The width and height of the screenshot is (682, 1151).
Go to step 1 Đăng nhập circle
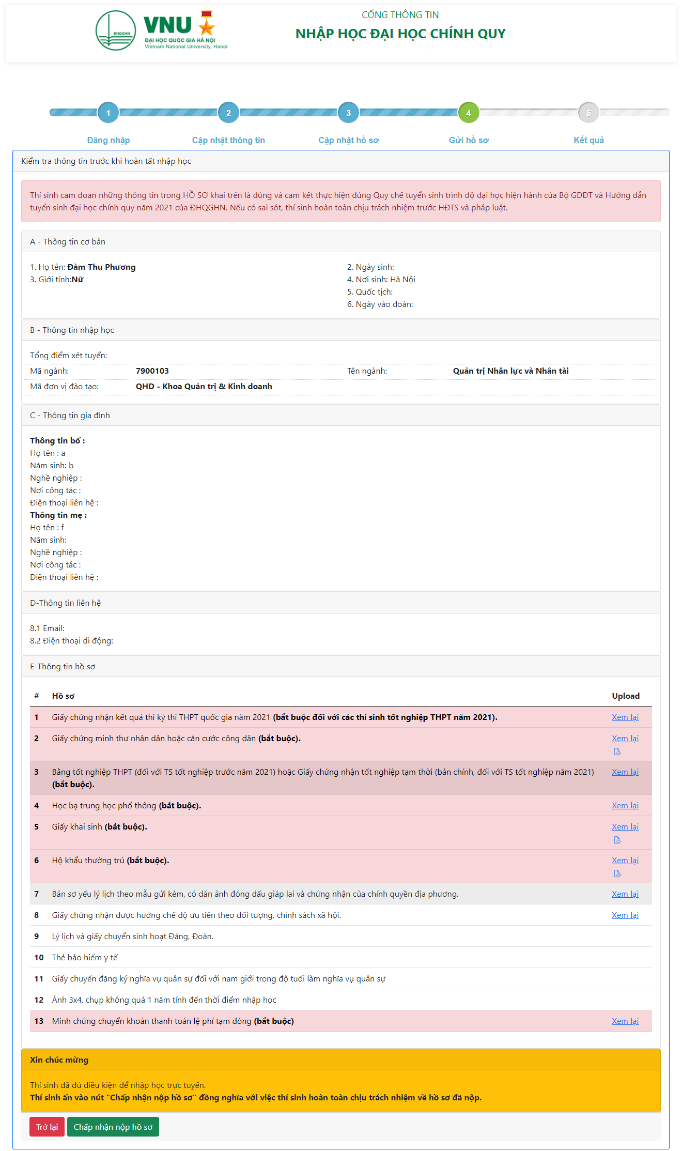pos(108,113)
